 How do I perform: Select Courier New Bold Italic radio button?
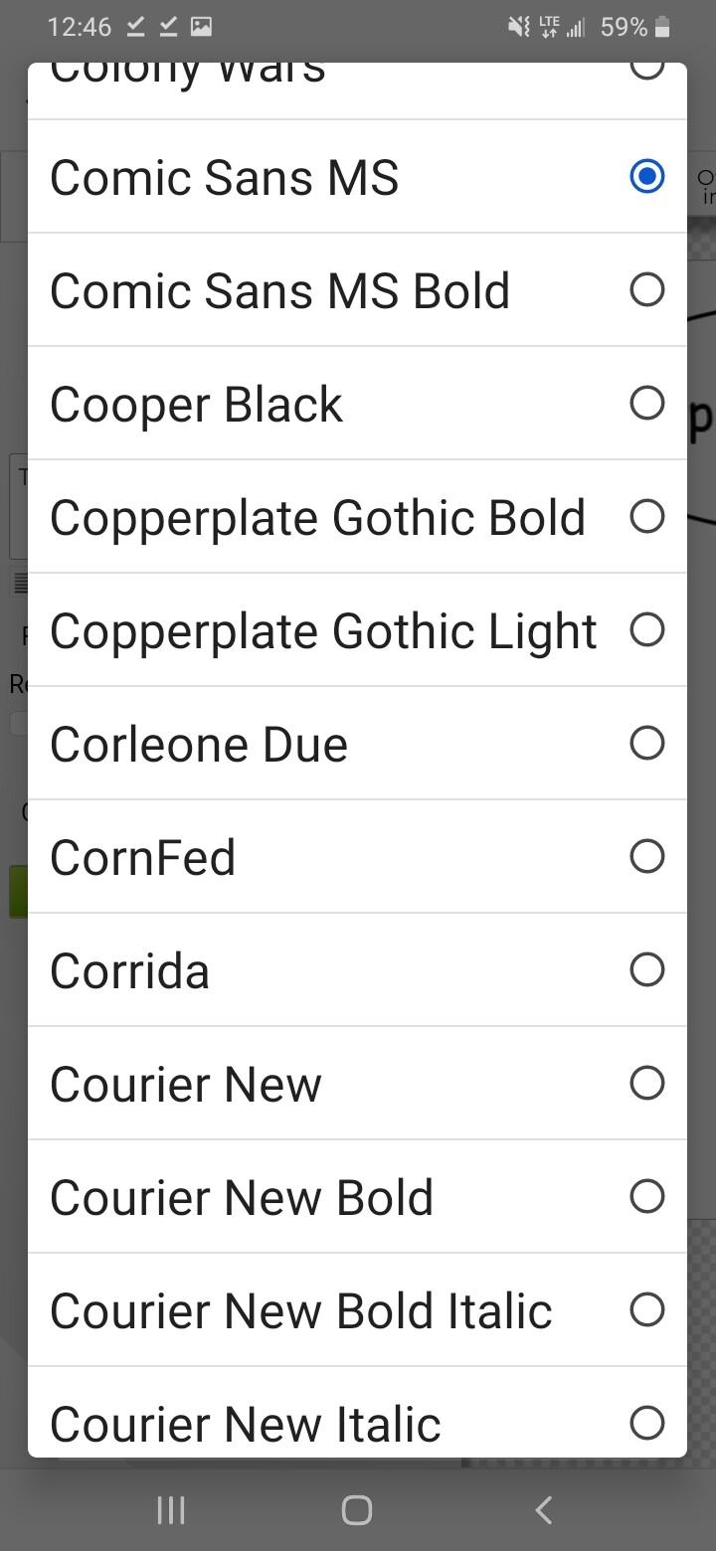point(646,1310)
